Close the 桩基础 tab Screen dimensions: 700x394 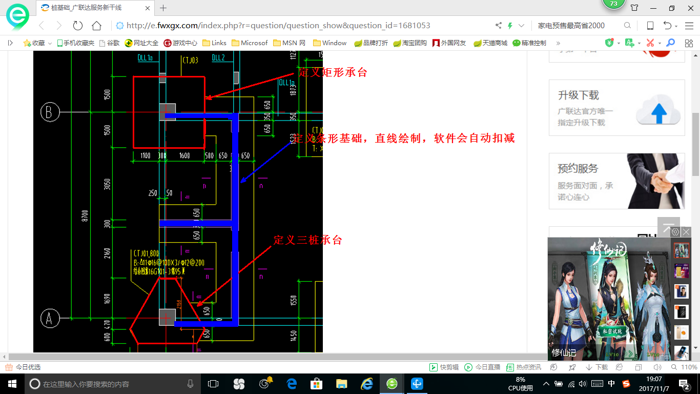point(148,8)
